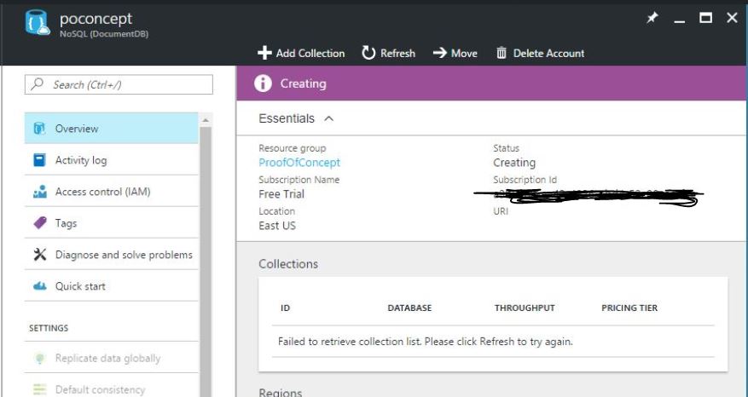The height and width of the screenshot is (397, 748).
Task: Click the purple Tags icon
Action: coord(40,222)
